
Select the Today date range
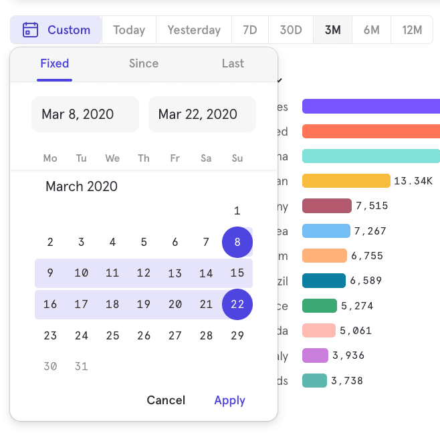129,30
